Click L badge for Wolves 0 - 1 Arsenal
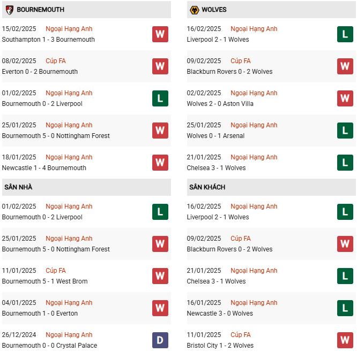Viewport: 357px width, 352px height. tap(345, 131)
